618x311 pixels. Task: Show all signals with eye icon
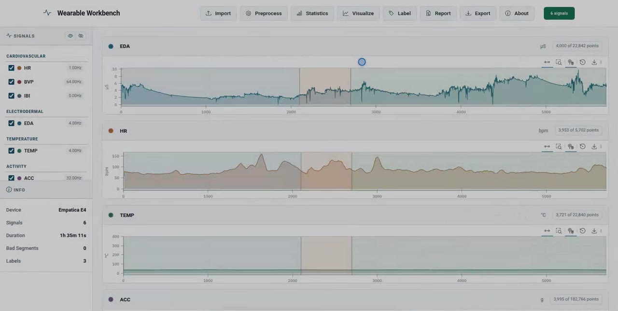(x=70, y=36)
